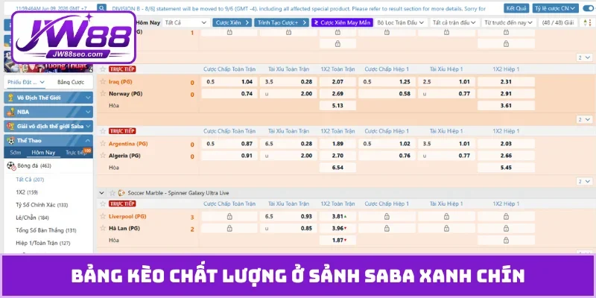Click the Cược Xiên button
Image resolution: width=596 pixels, height=298 pixels.
click(232, 23)
